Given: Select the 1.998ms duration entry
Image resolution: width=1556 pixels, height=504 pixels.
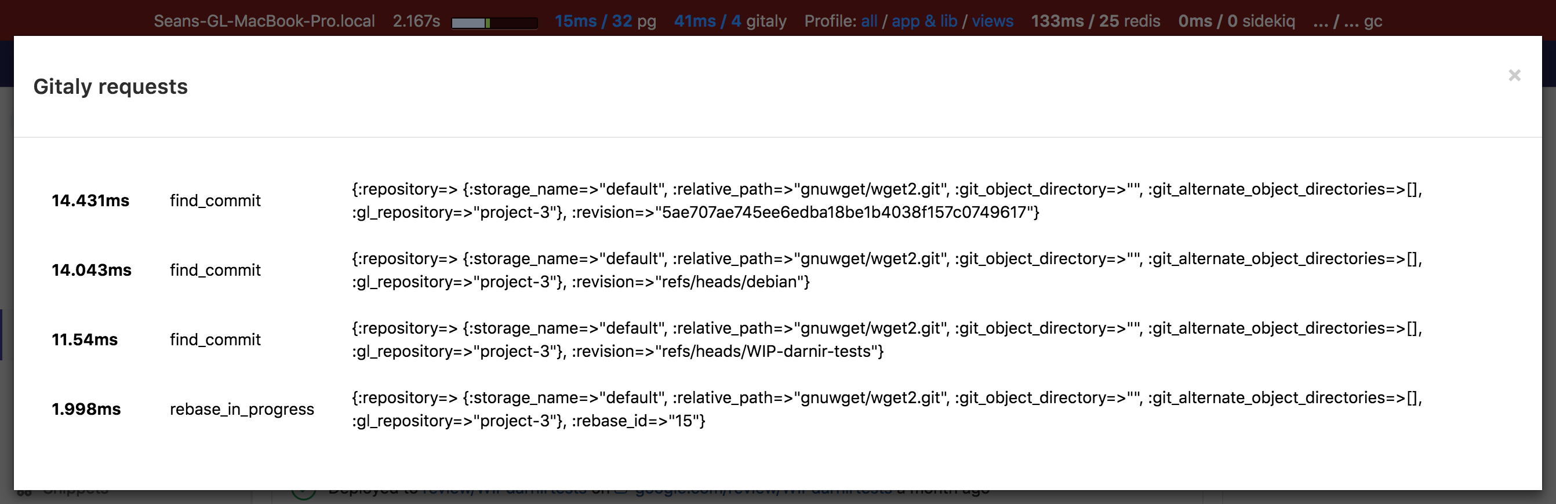Looking at the screenshot, I should (86, 408).
